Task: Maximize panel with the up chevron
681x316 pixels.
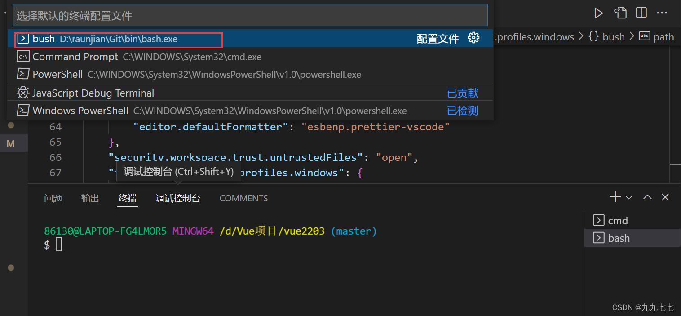Action: pos(647,197)
